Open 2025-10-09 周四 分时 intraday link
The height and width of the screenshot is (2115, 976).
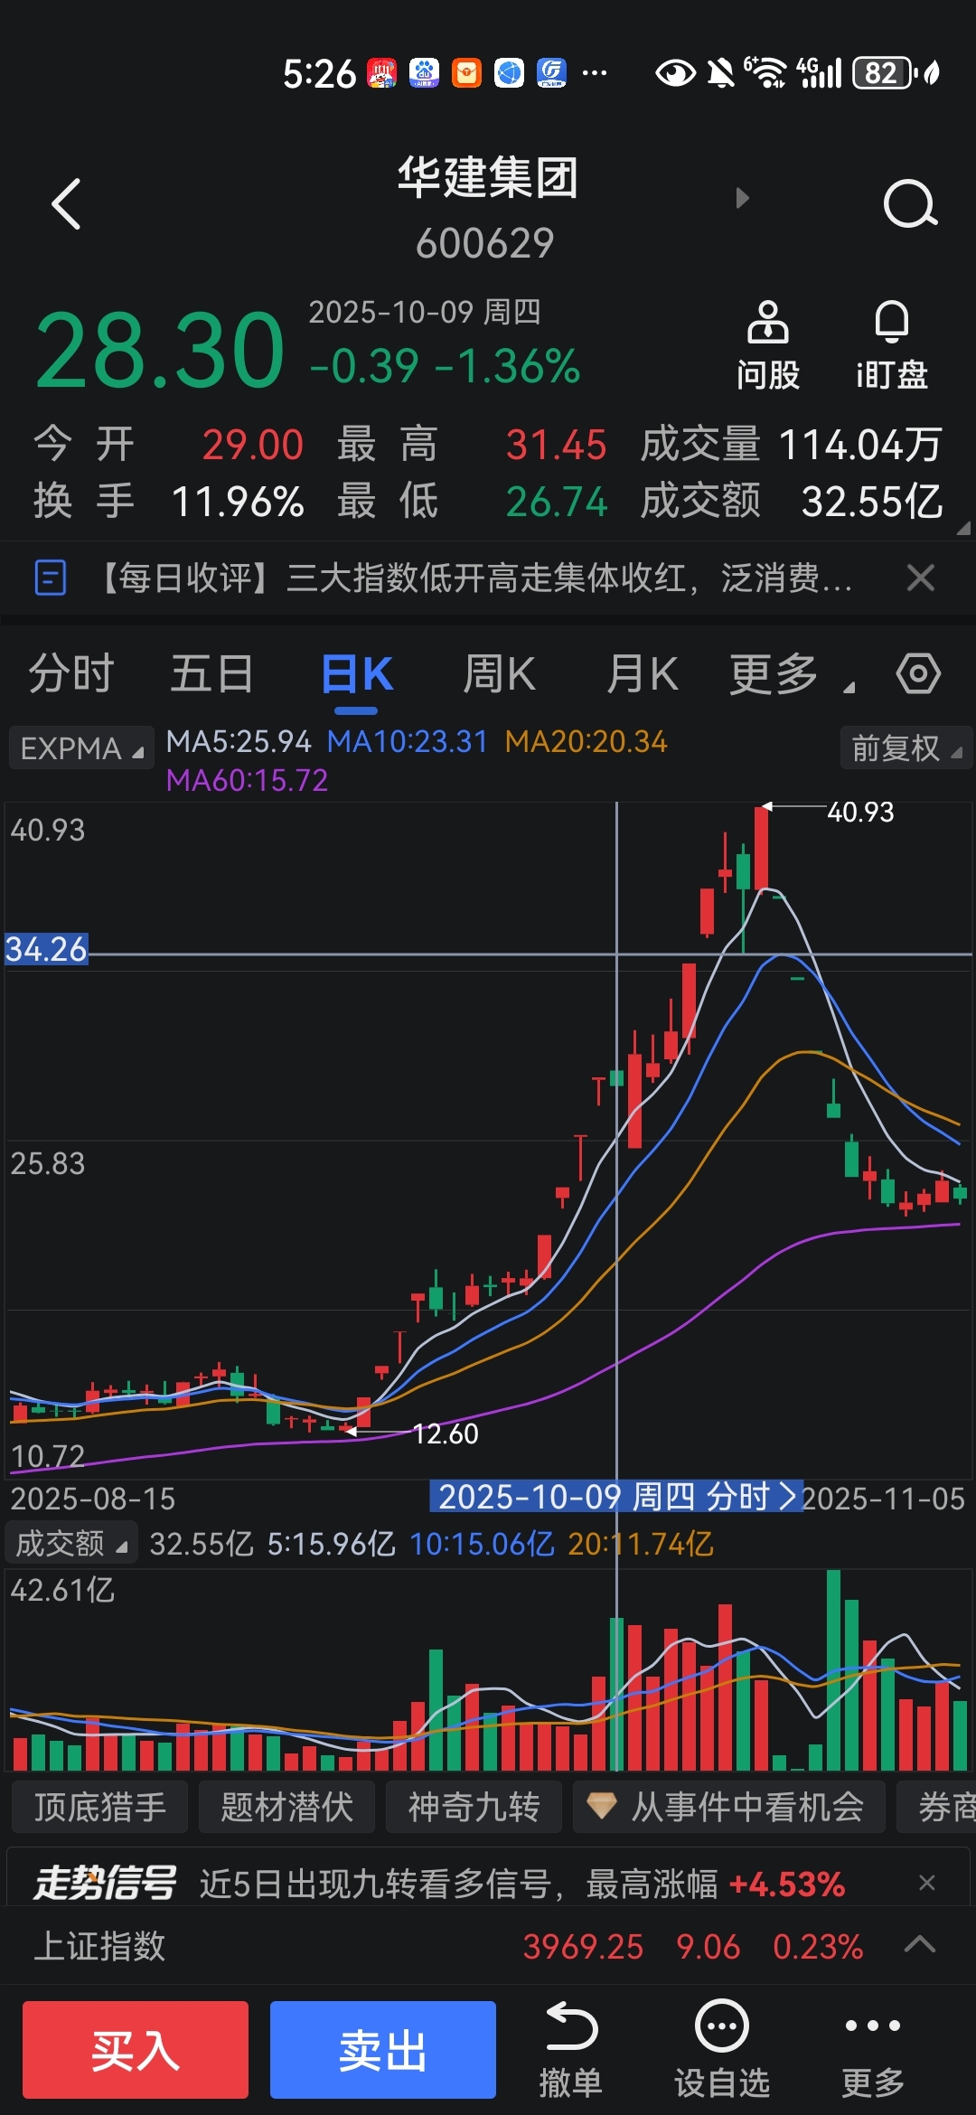coord(615,1498)
